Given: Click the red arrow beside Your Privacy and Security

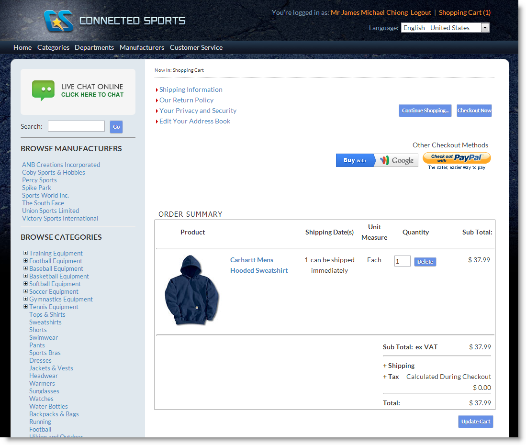Looking at the screenshot, I should pyautogui.click(x=157, y=111).
